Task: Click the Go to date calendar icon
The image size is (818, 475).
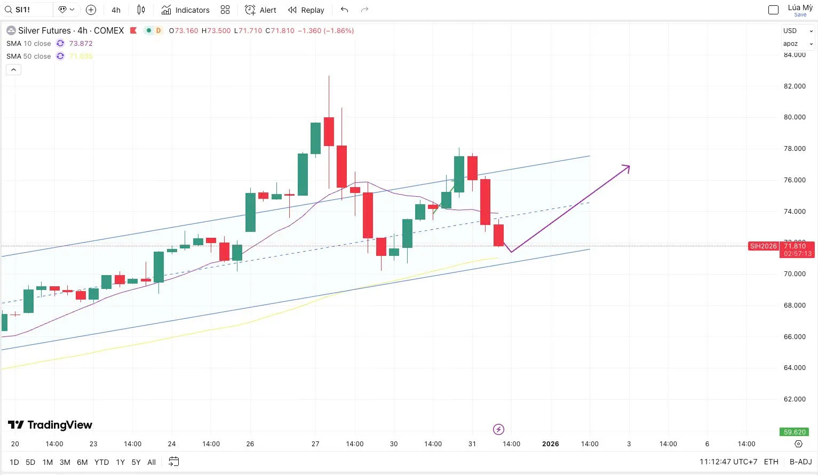Action: [x=173, y=462]
